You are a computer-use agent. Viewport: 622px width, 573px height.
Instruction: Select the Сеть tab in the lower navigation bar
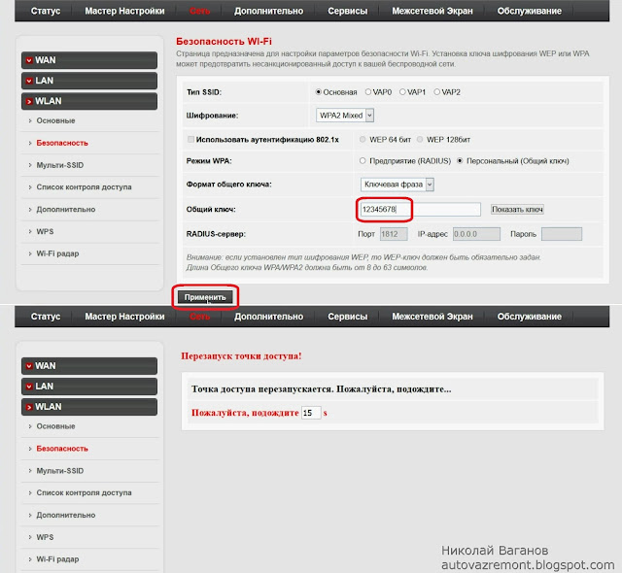pyautogui.click(x=199, y=317)
